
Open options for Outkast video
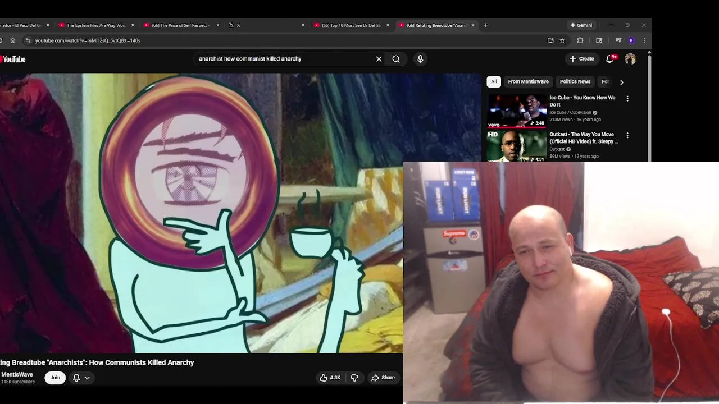coord(627,135)
